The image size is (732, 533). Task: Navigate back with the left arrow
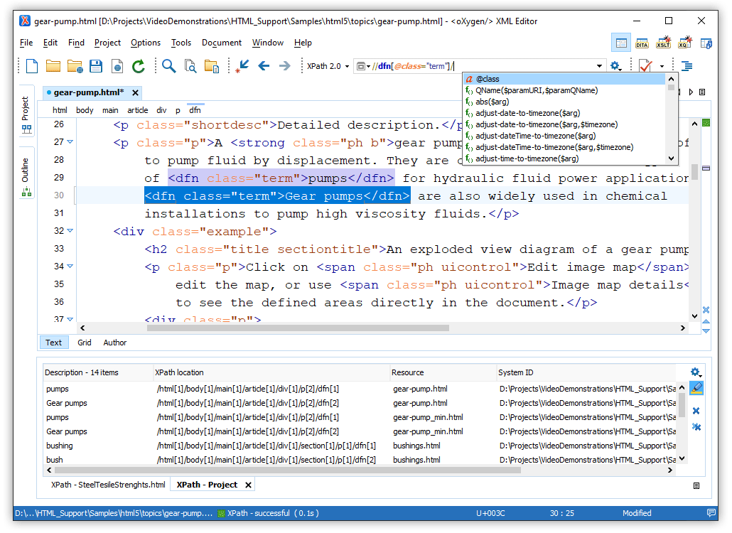[264, 66]
